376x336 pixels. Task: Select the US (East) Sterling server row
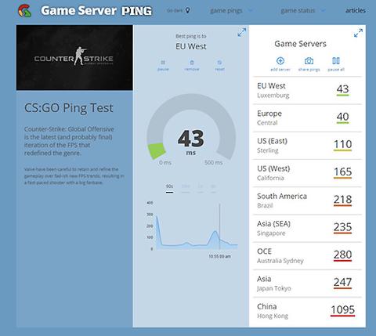(307, 146)
